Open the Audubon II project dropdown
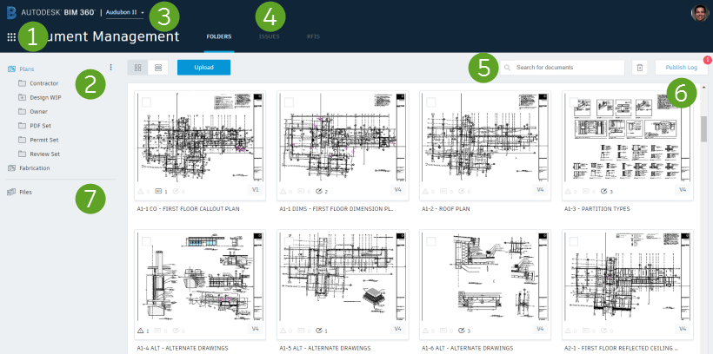 [125, 13]
